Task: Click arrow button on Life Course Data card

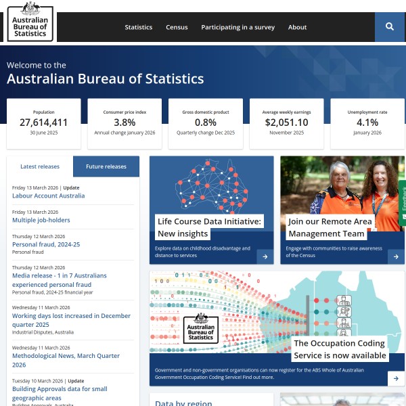Action: click(x=265, y=256)
